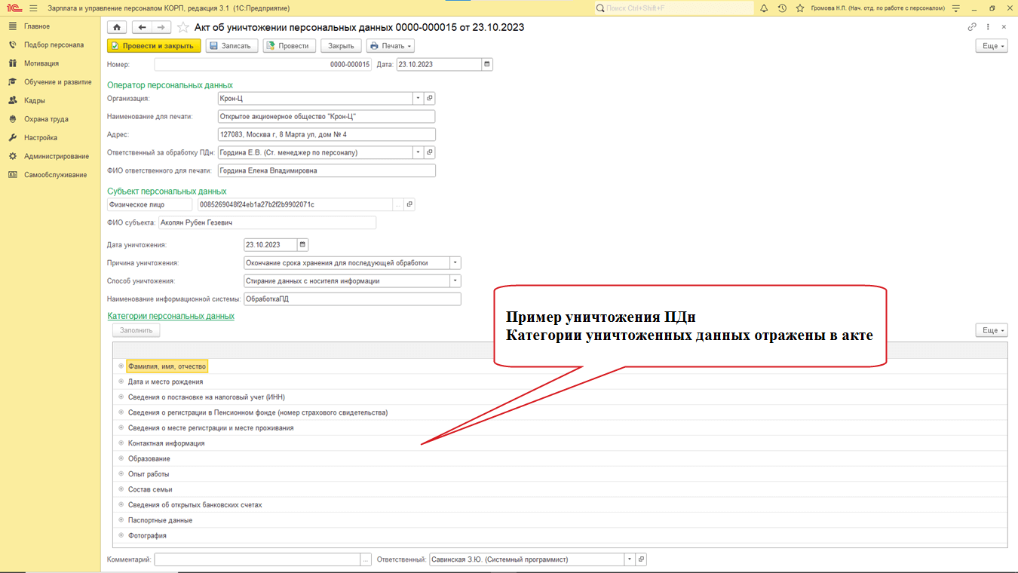Open notifications bell icon
Image resolution: width=1018 pixels, height=573 pixels.
764,8
